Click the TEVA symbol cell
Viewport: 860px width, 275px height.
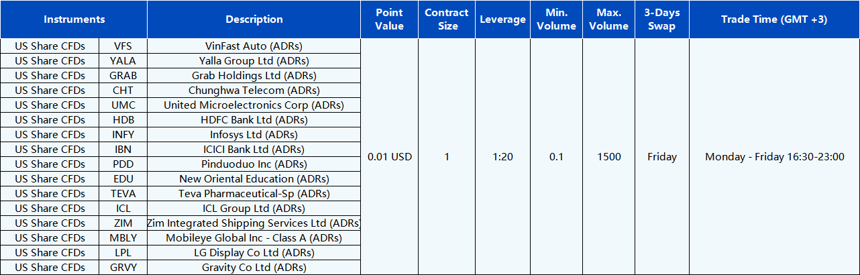click(123, 194)
